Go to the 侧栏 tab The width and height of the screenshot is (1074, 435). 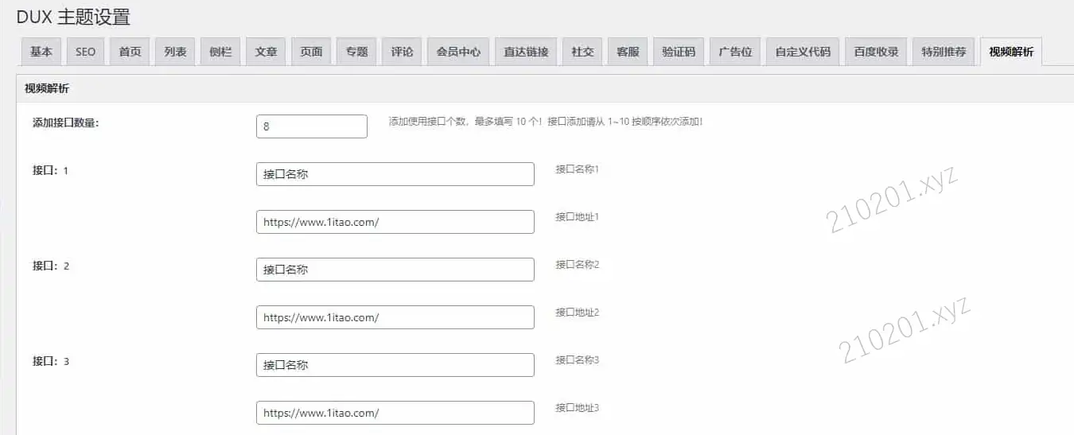(x=220, y=52)
